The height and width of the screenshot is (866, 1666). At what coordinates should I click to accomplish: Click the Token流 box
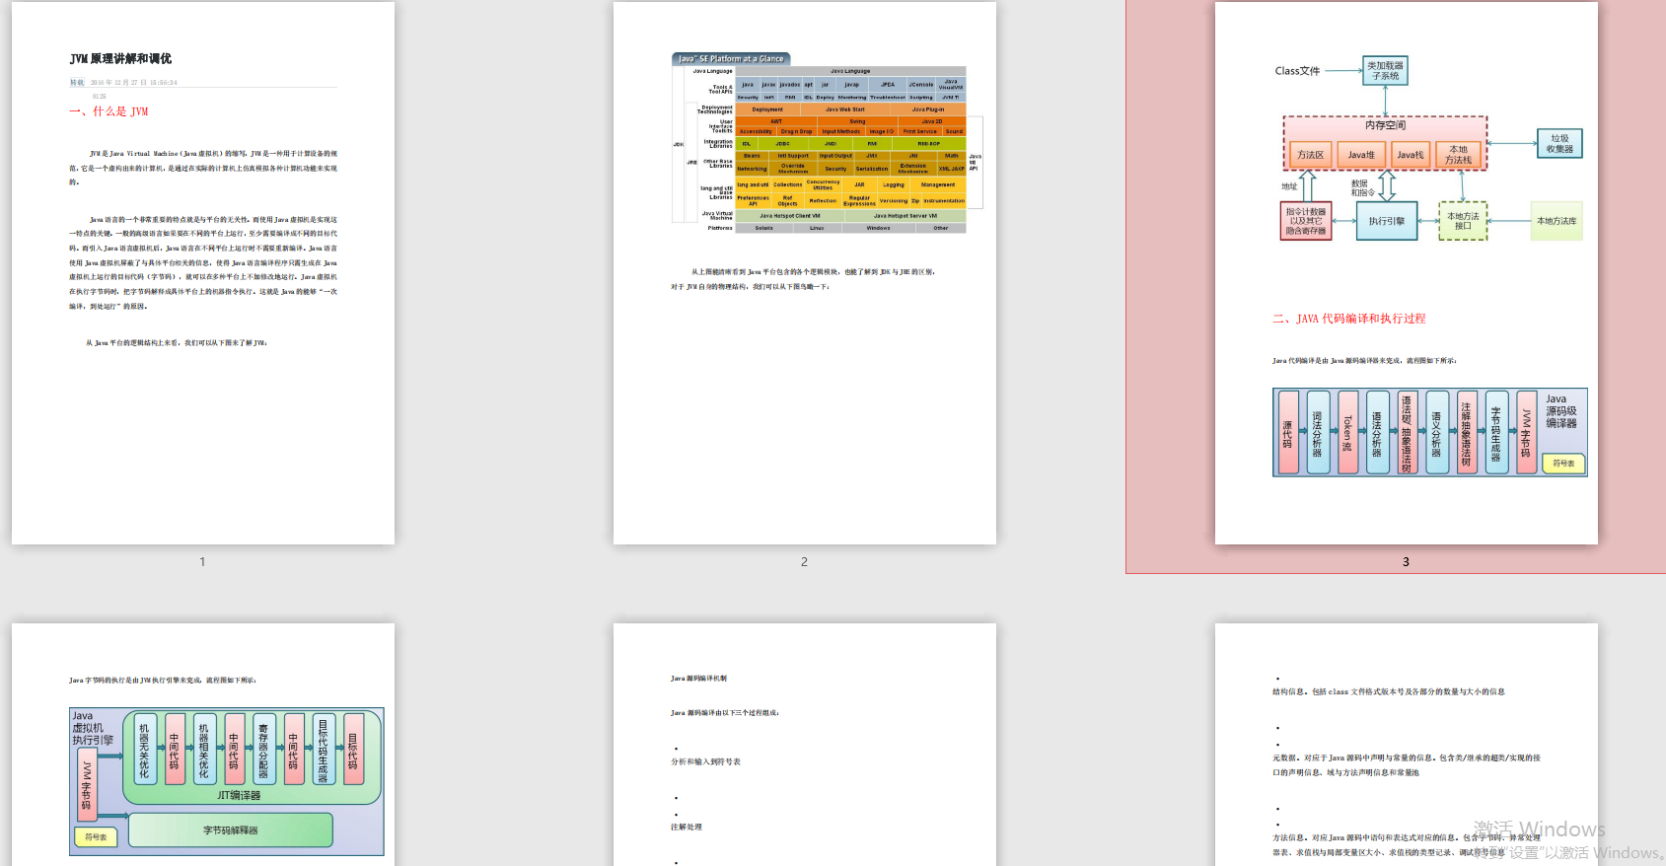[x=1346, y=433]
